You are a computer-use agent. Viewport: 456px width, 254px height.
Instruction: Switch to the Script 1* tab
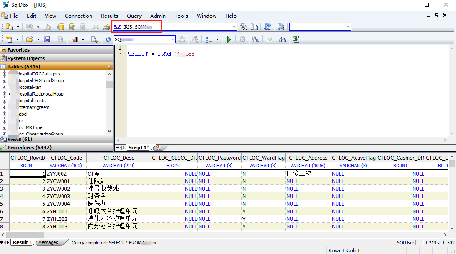point(139,148)
